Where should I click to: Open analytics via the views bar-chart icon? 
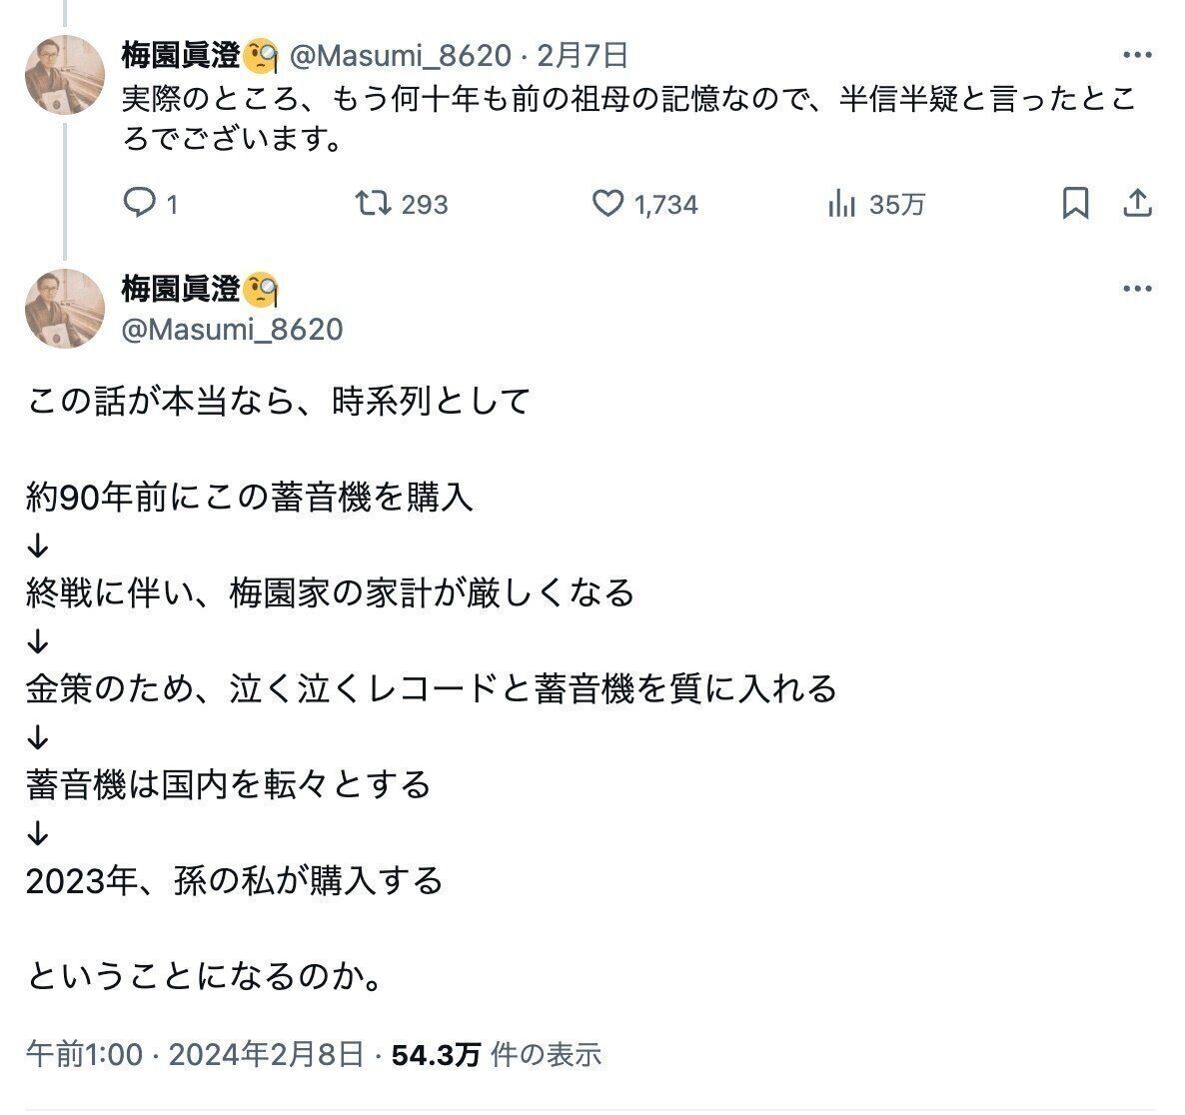(841, 204)
